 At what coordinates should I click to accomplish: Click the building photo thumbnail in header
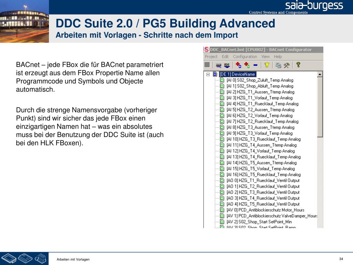pos(24,21)
